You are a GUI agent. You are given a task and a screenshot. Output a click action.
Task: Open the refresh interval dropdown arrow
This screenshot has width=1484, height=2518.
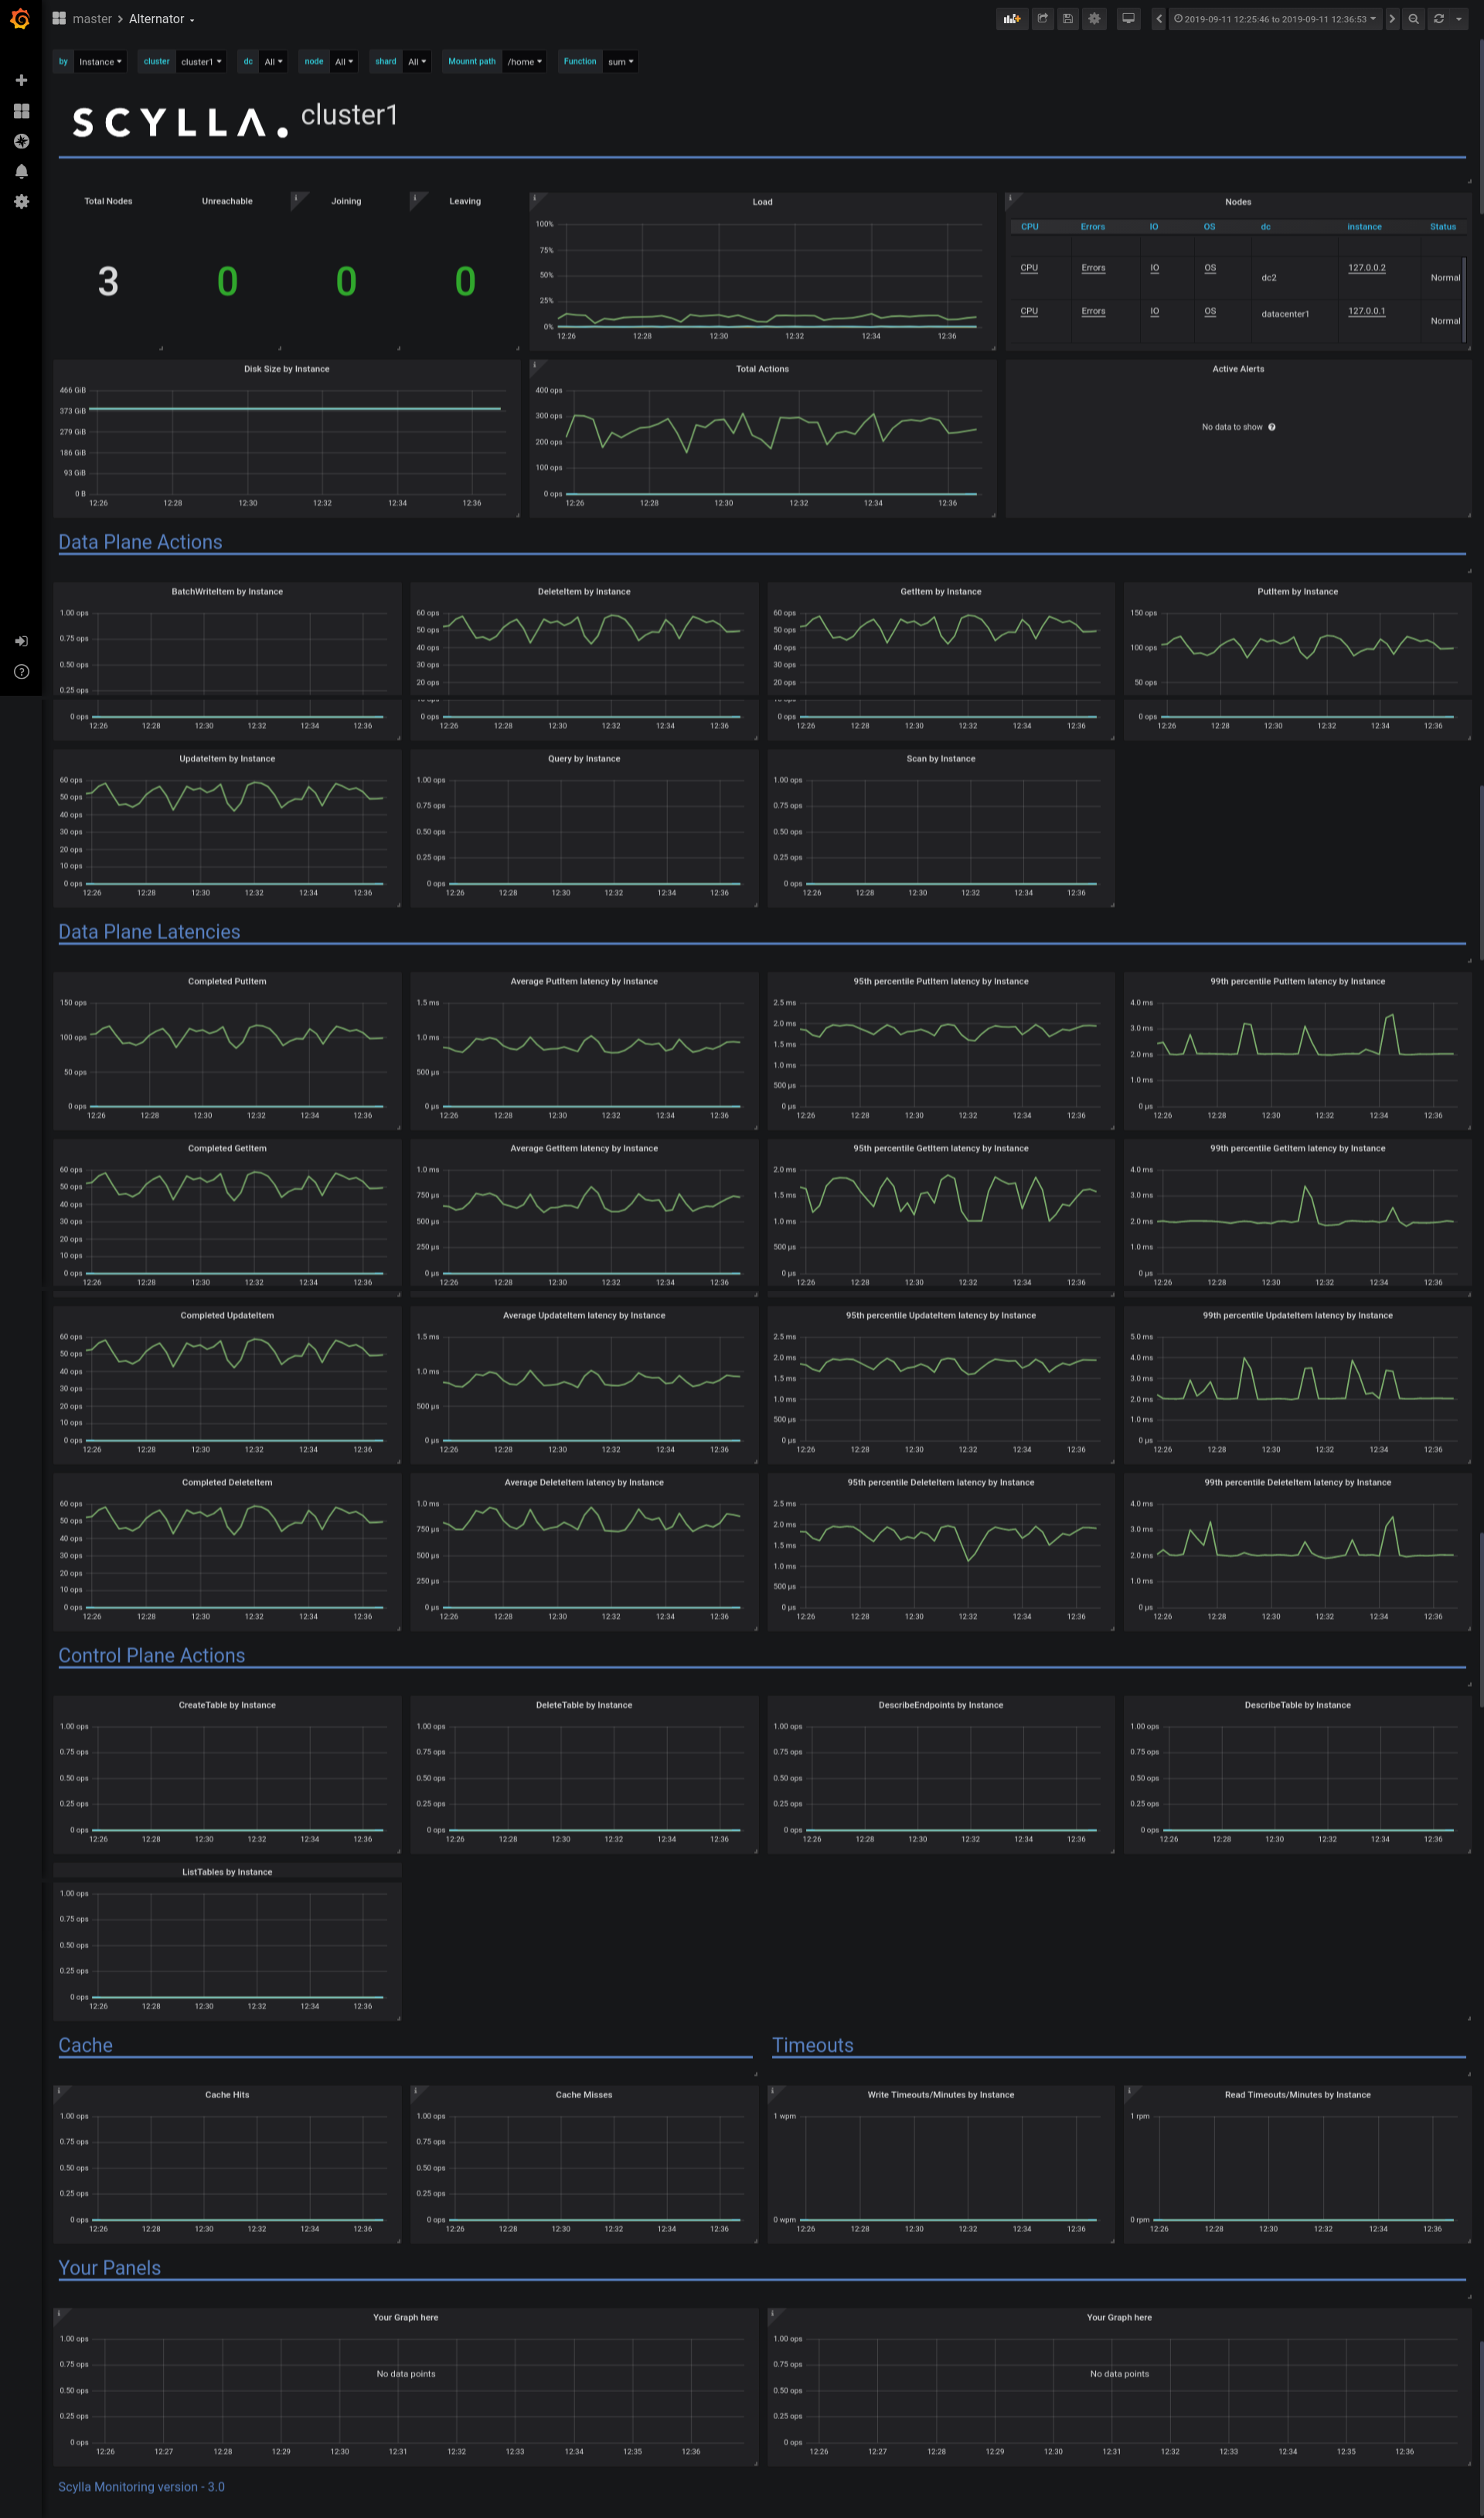[x=1460, y=18]
